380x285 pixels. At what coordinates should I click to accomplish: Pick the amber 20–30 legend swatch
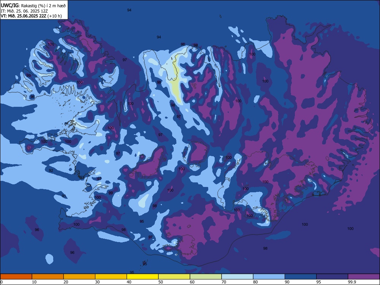click(79, 277)
